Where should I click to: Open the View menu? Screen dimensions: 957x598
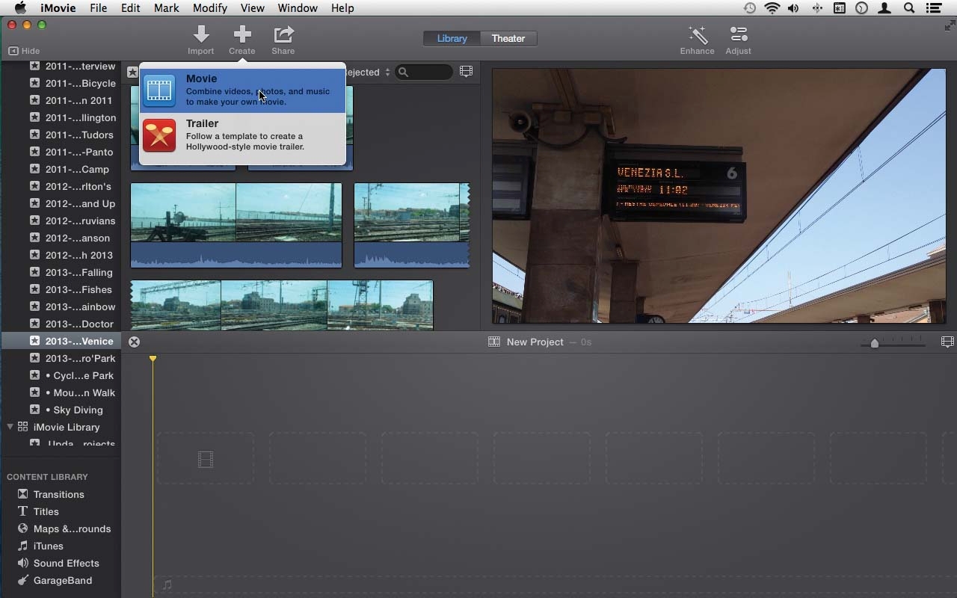pyautogui.click(x=252, y=8)
